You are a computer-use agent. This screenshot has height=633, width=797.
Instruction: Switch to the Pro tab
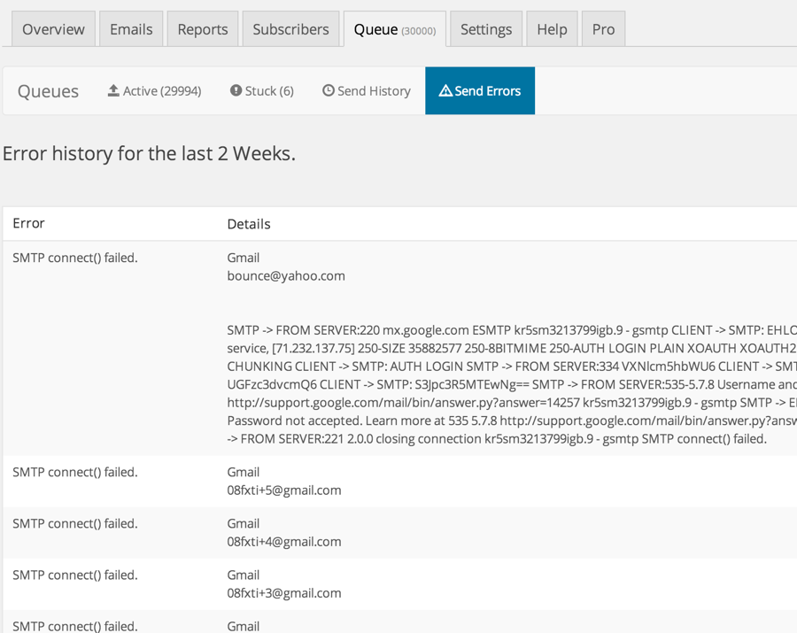tap(603, 29)
